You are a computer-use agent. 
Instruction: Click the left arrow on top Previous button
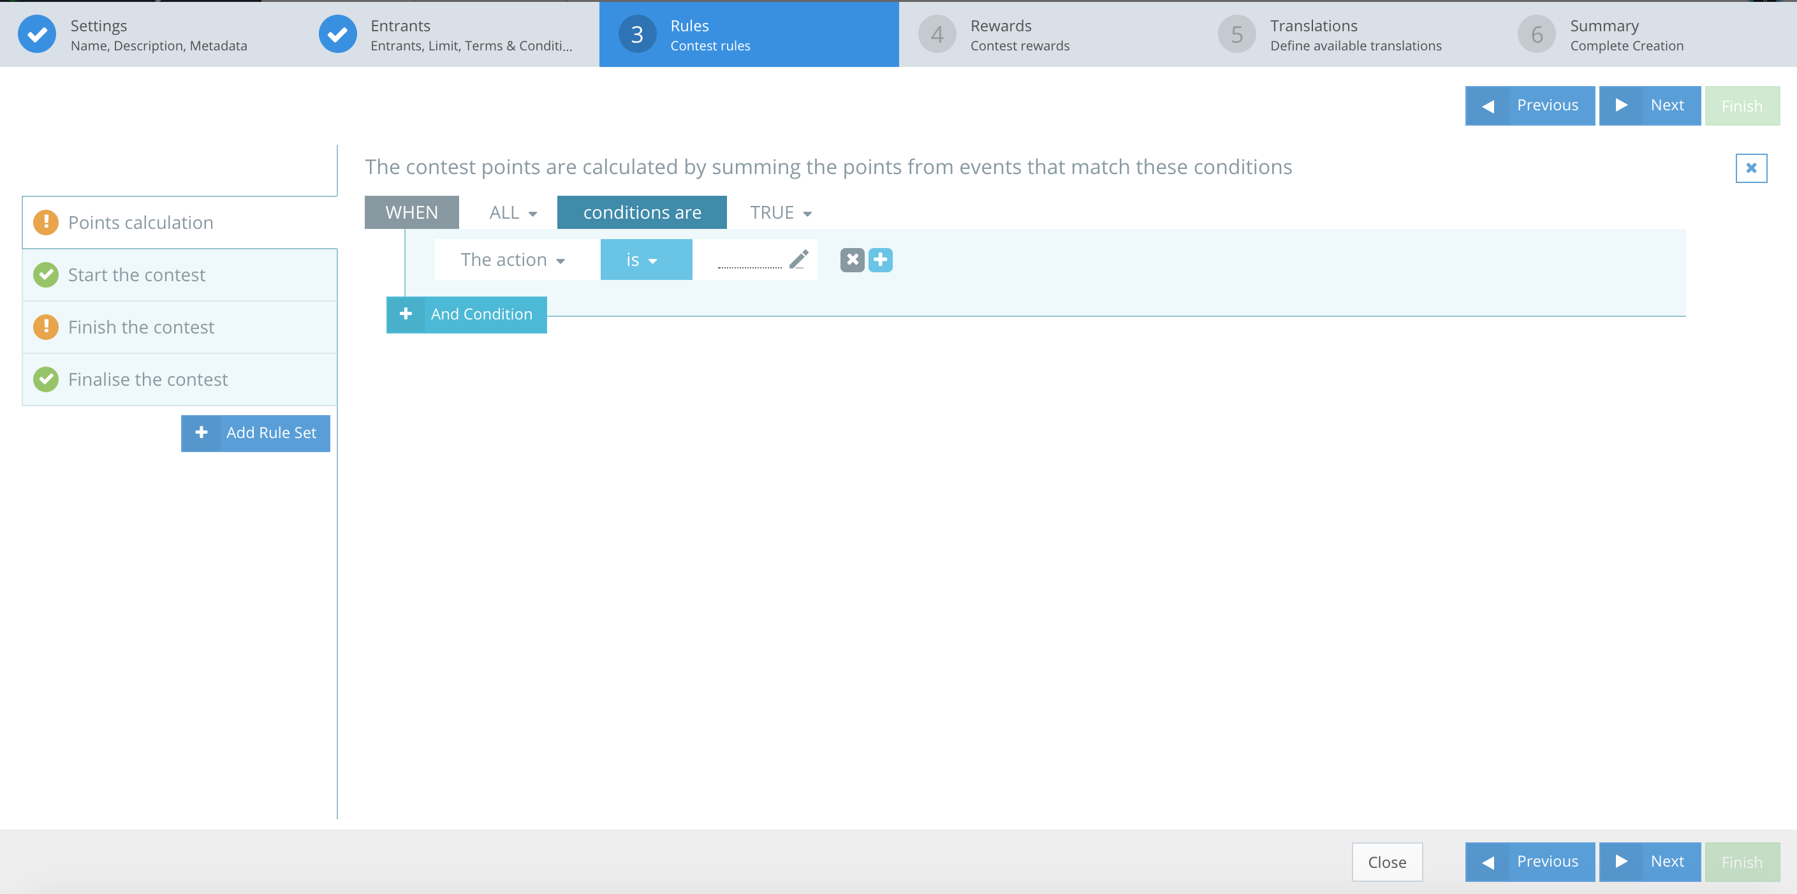pos(1487,106)
